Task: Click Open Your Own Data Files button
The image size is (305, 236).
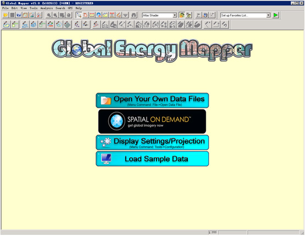Action: (152, 100)
